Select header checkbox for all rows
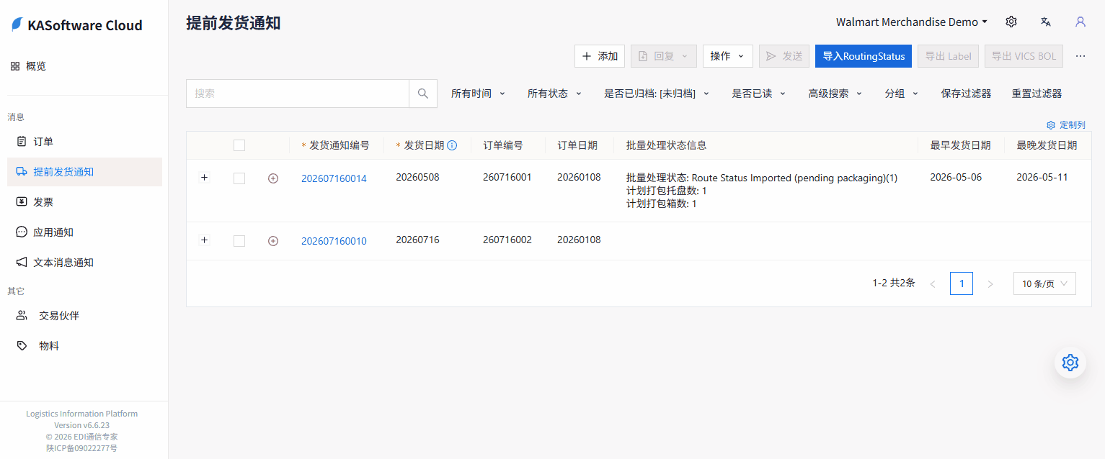 coord(239,145)
